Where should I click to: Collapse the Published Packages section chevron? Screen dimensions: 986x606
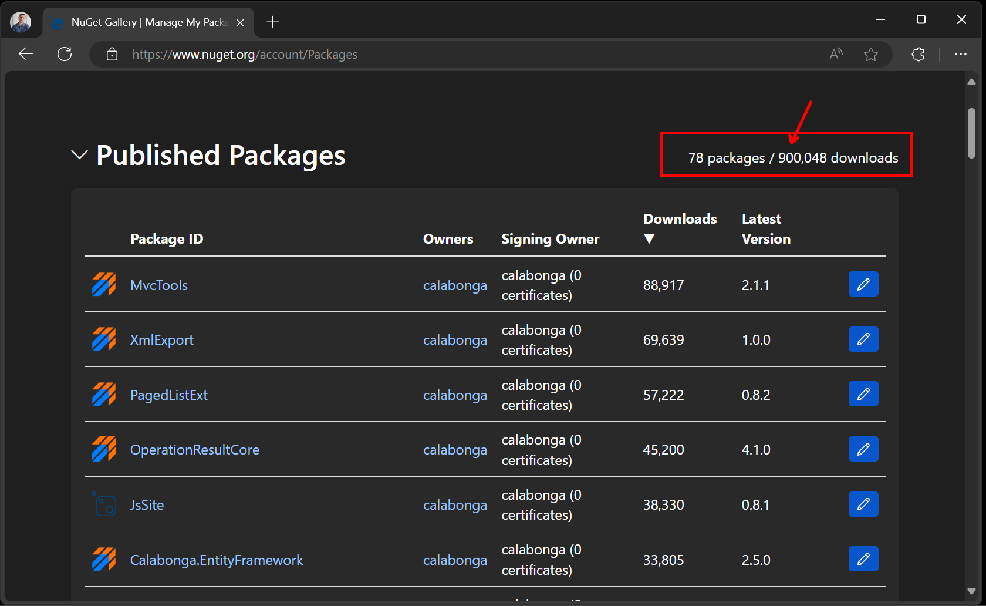pyautogui.click(x=79, y=155)
